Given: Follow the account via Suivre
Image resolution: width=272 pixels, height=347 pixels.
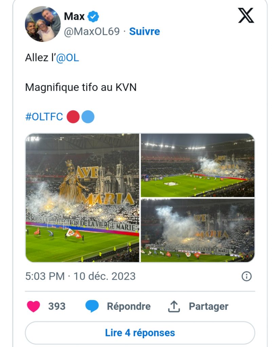Looking at the screenshot, I should click(x=144, y=32).
